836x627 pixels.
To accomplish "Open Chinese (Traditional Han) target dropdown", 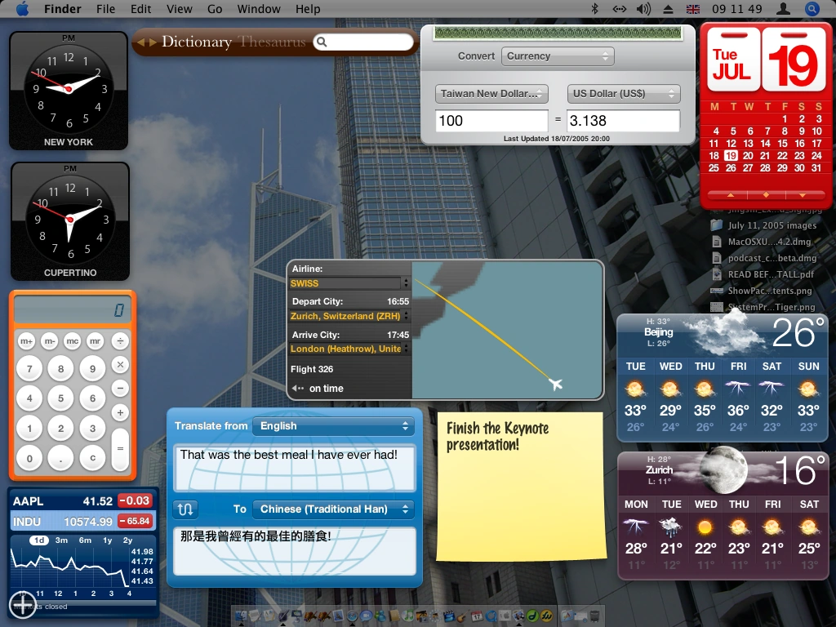I will click(333, 509).
